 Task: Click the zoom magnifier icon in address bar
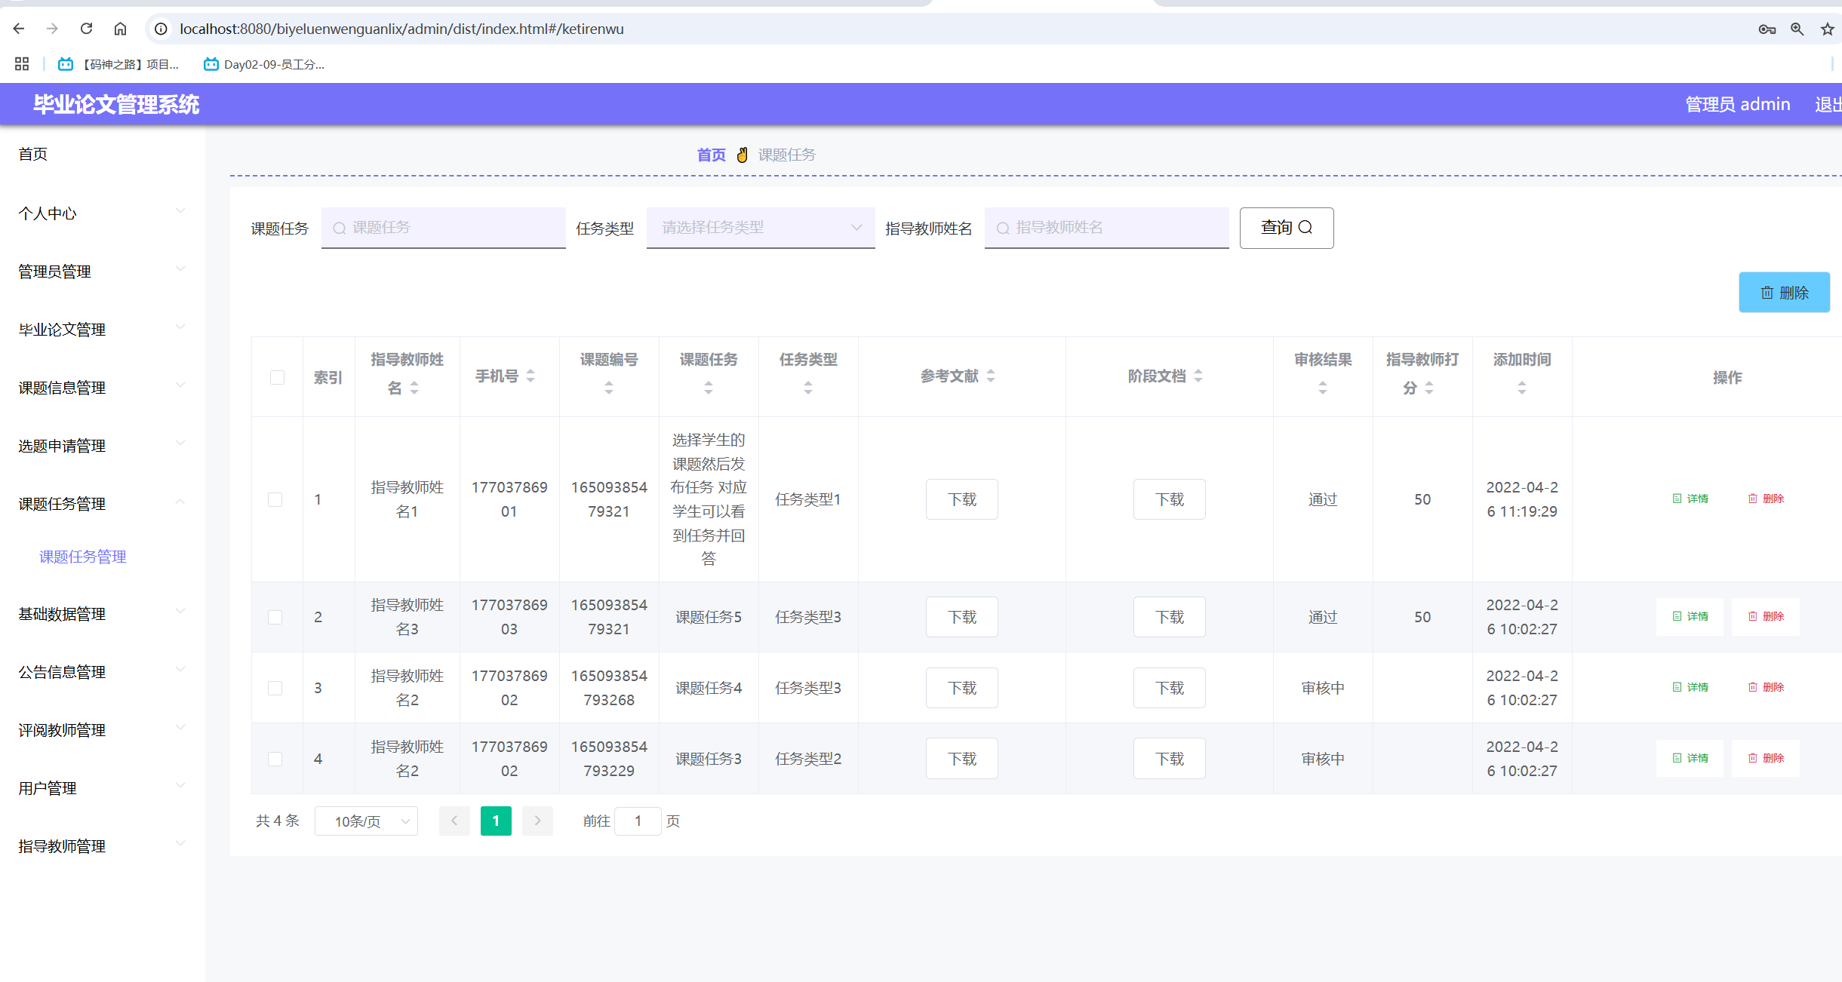(1797, 29)
